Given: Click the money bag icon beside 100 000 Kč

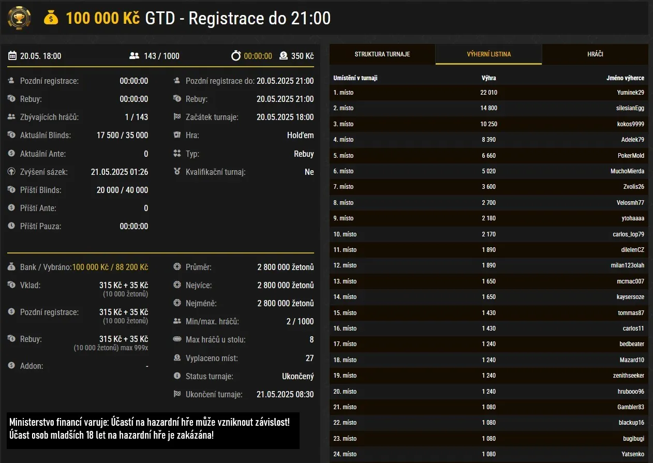Looking at the screenshot, I should click(x=51, y=18).
